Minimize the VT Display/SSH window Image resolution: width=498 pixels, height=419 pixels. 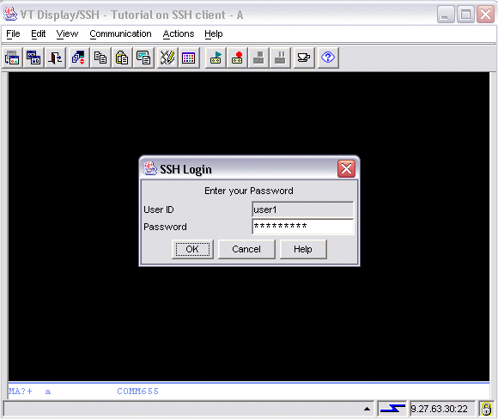(x=446, y=15)
